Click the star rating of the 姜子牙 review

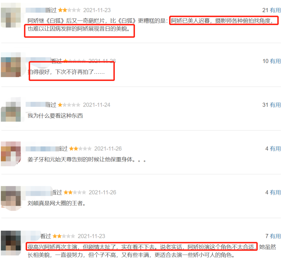(x=80, y=148)
